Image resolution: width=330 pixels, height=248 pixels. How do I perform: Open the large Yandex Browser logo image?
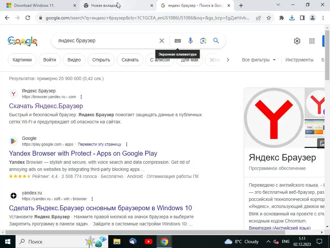click(274, 118)
